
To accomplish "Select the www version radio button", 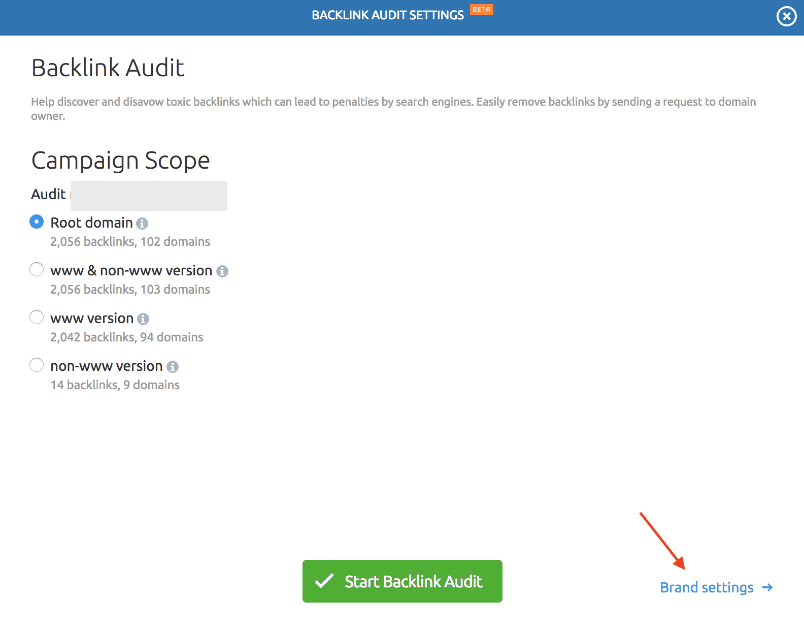I will pyautogui.click(x=37, y=318).
